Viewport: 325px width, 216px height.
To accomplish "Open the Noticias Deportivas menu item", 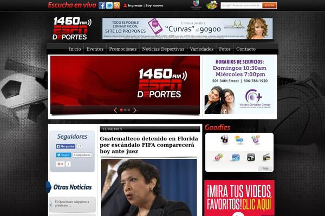I will click(163, 49).
